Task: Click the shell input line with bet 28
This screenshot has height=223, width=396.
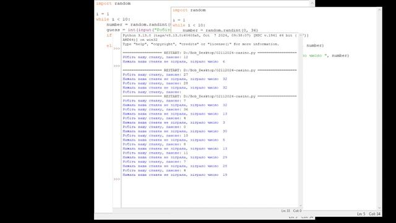Action: (155, 83)
